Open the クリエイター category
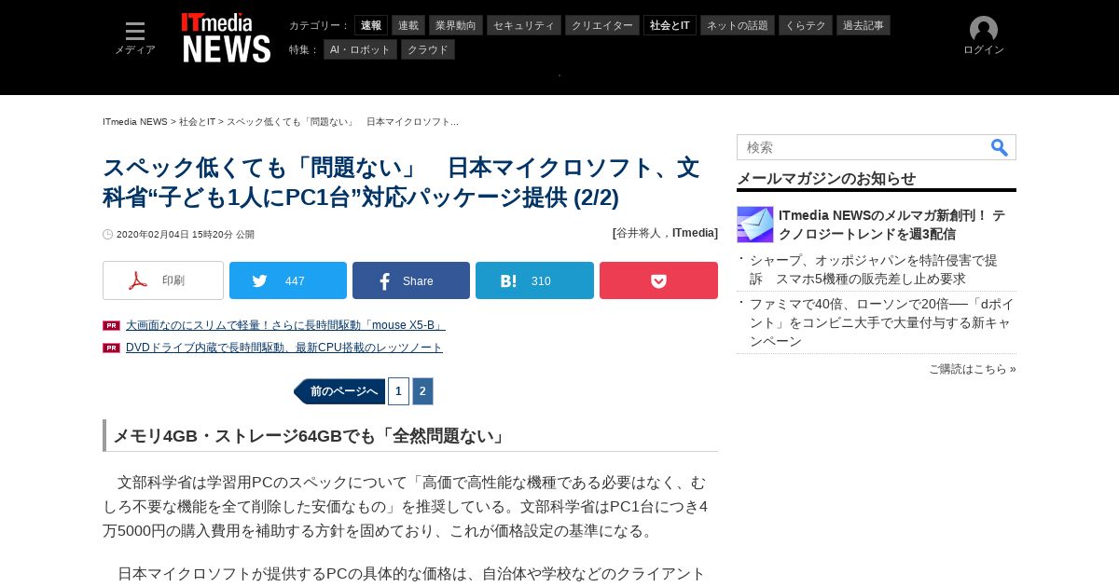 (x=602, y=25)
